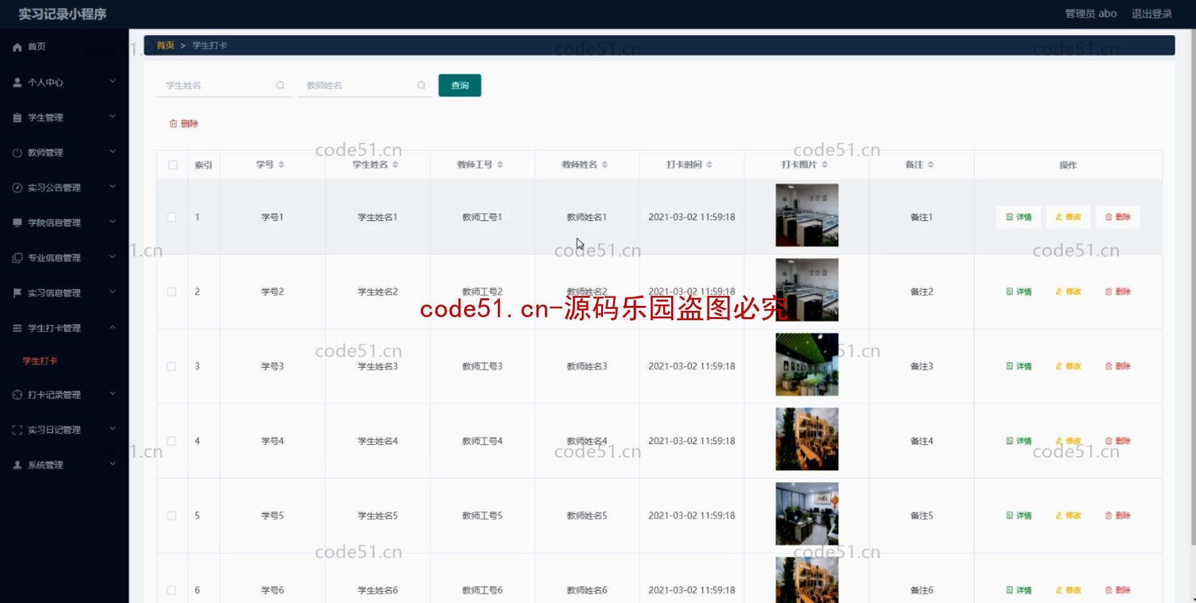
Task: Click the 专业信息管理 sidebar icon
Action: [18, 257]
